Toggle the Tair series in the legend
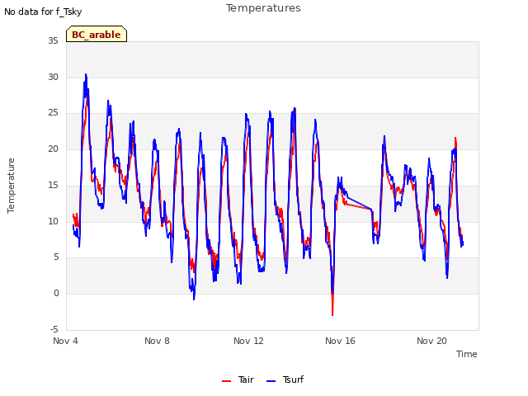 click(238, 379)
